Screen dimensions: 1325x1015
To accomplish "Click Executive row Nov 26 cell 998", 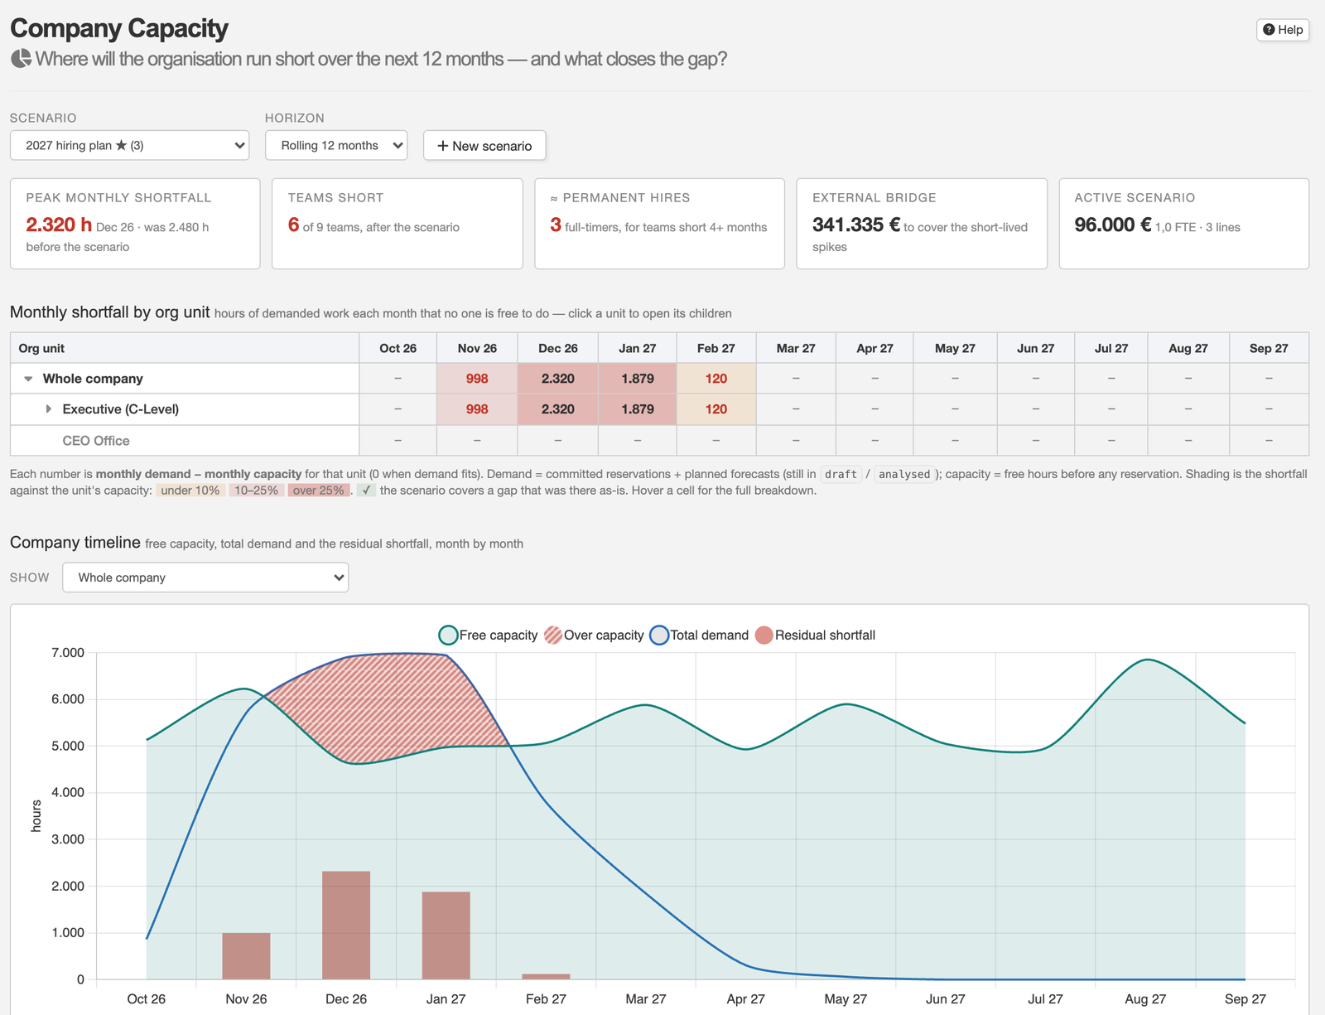I will (x=477, y=409).
